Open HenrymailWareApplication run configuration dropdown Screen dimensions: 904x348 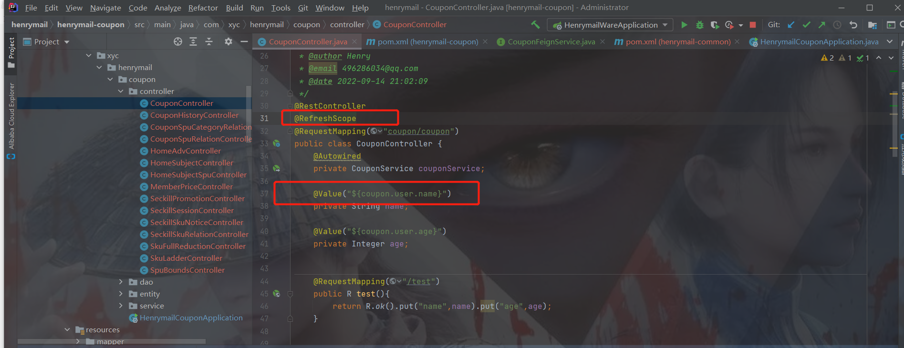click(611, 25)
